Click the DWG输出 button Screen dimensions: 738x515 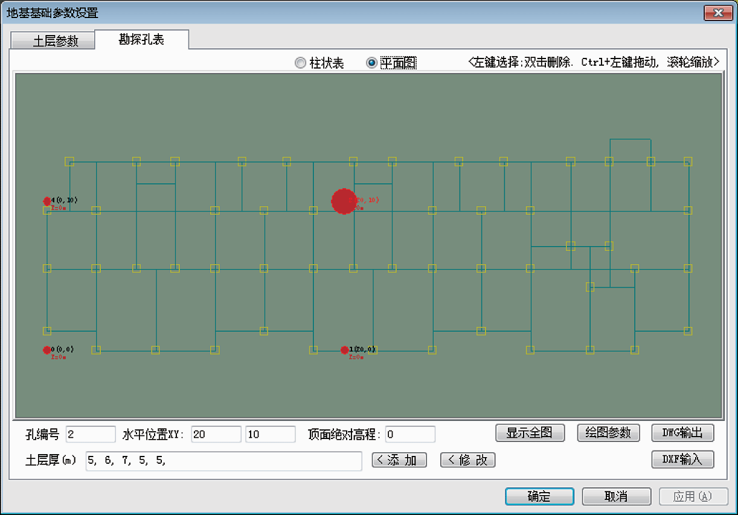click(682, 432)
